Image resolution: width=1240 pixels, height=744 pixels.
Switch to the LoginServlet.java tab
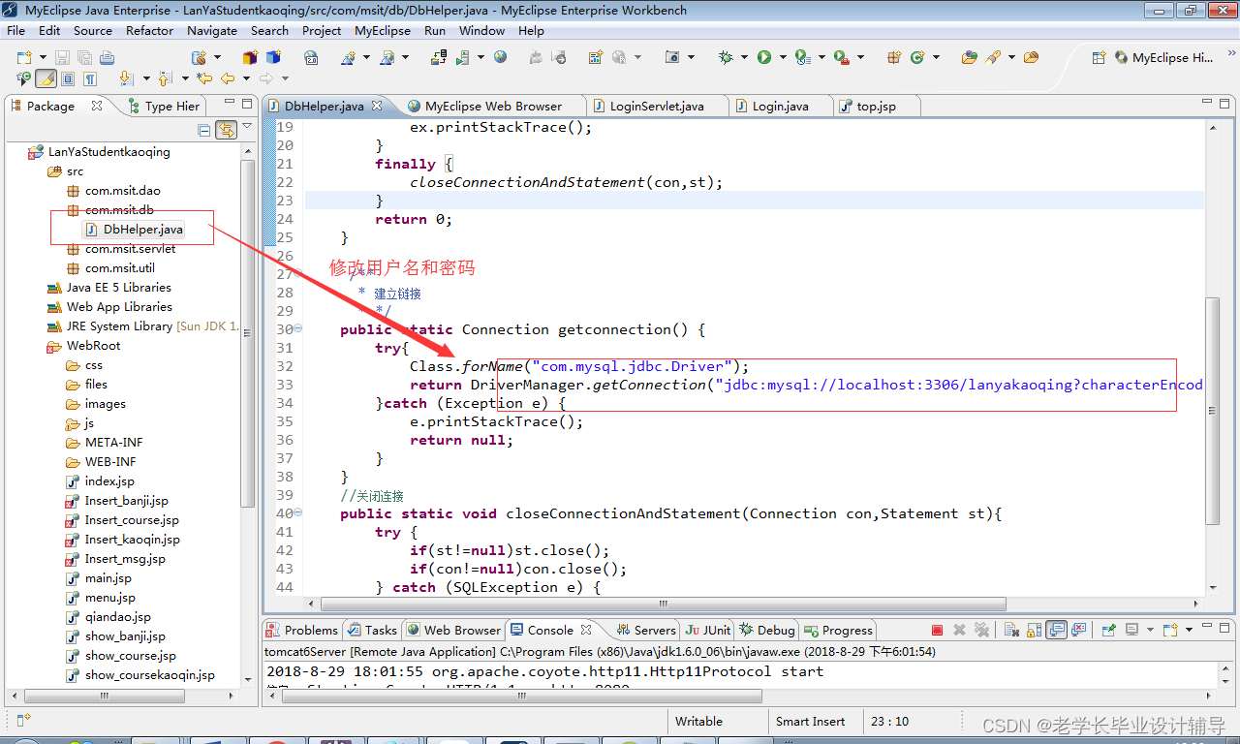[659, 106]
